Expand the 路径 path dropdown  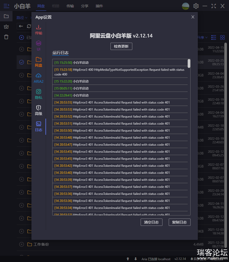pyautogui.click(x=22, y=17)
